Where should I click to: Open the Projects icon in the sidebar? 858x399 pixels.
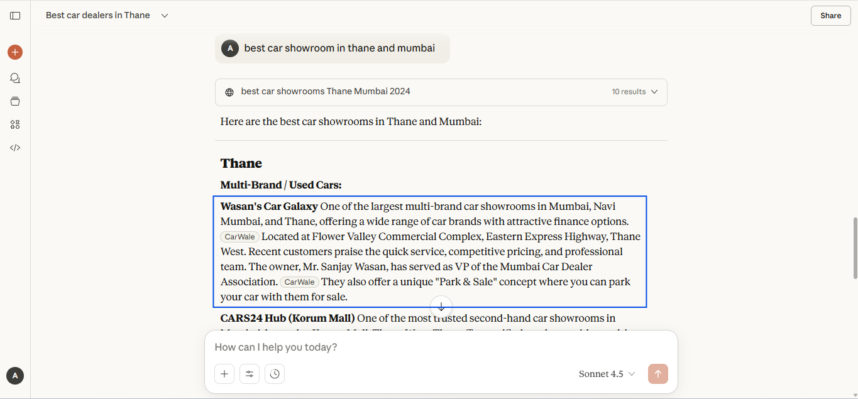click(x=15, y=101)
